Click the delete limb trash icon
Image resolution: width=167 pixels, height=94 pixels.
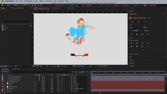148,34
